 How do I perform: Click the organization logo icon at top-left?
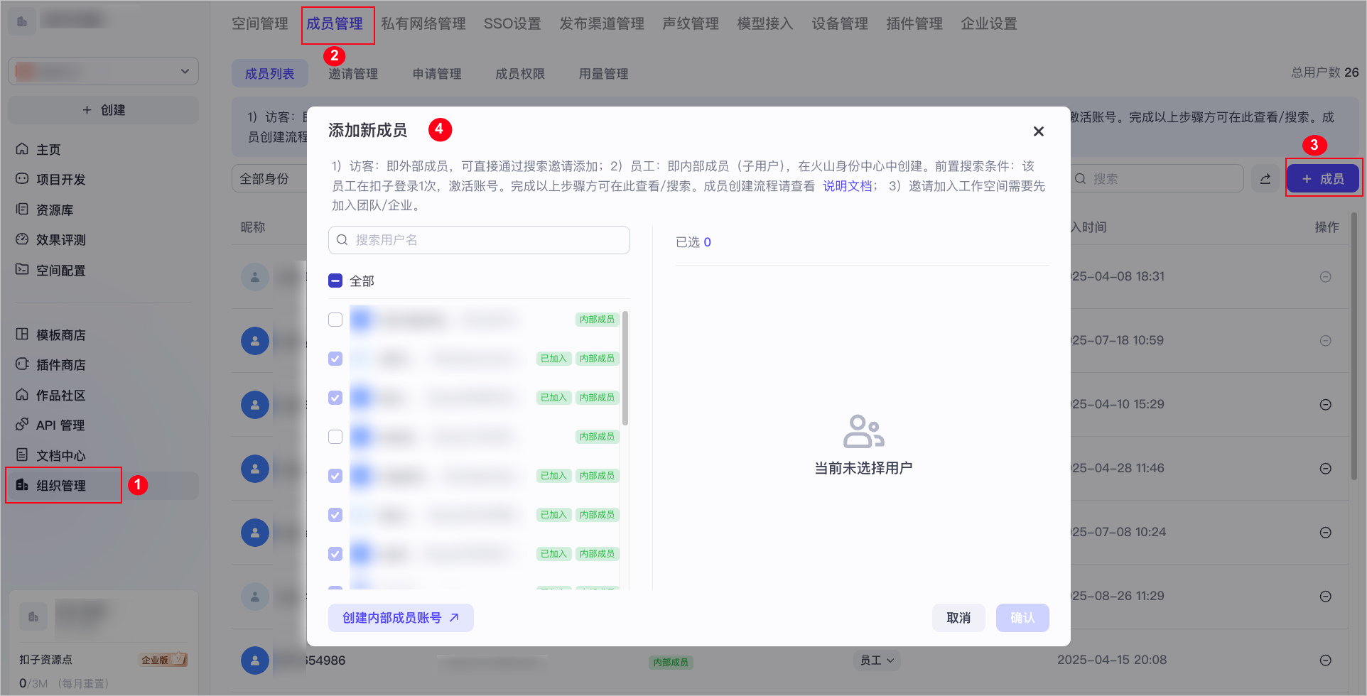pyautogui.click(x=22, y=22)
